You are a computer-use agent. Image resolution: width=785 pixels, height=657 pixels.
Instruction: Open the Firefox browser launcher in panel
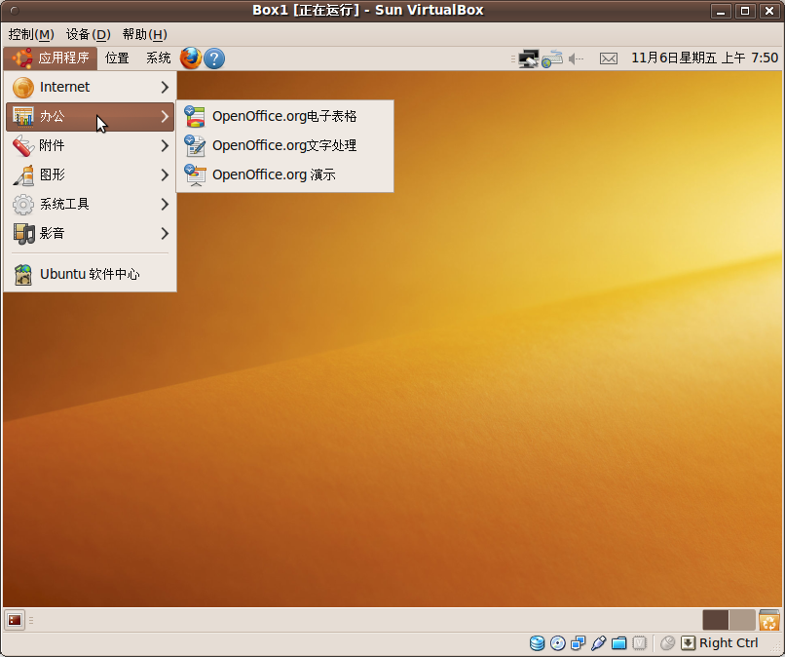[x=191, y=58]
